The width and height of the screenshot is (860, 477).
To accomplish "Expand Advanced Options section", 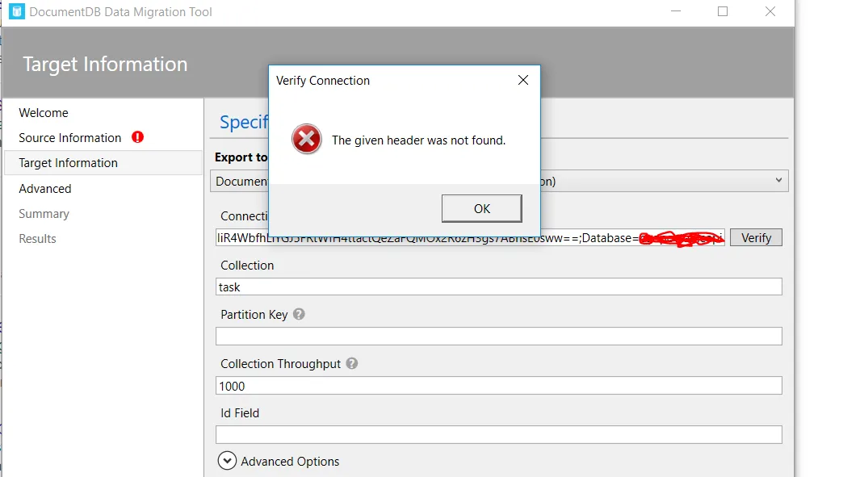I will coord(227,461).
